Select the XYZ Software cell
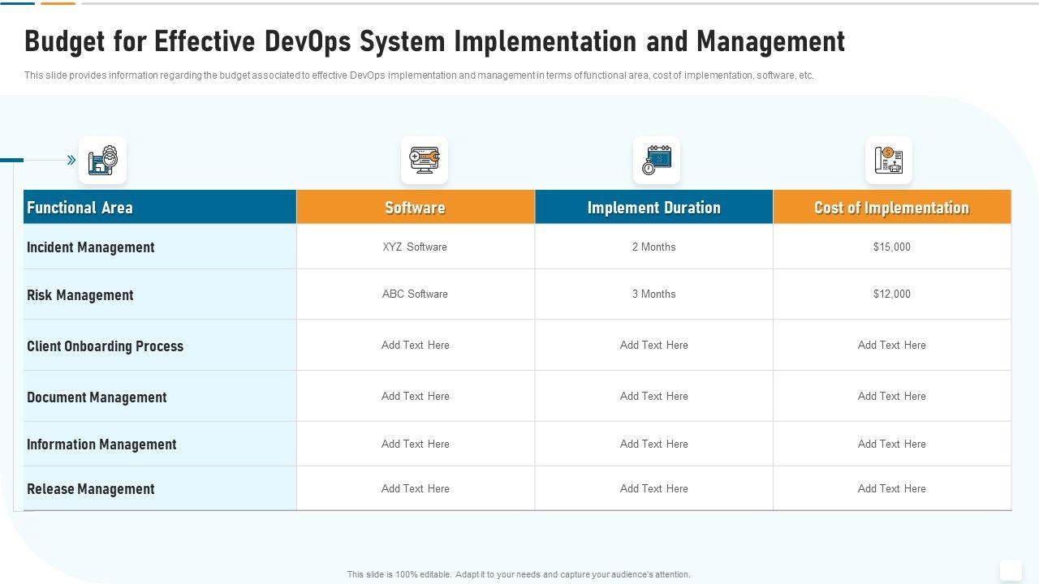 [415, 247]
